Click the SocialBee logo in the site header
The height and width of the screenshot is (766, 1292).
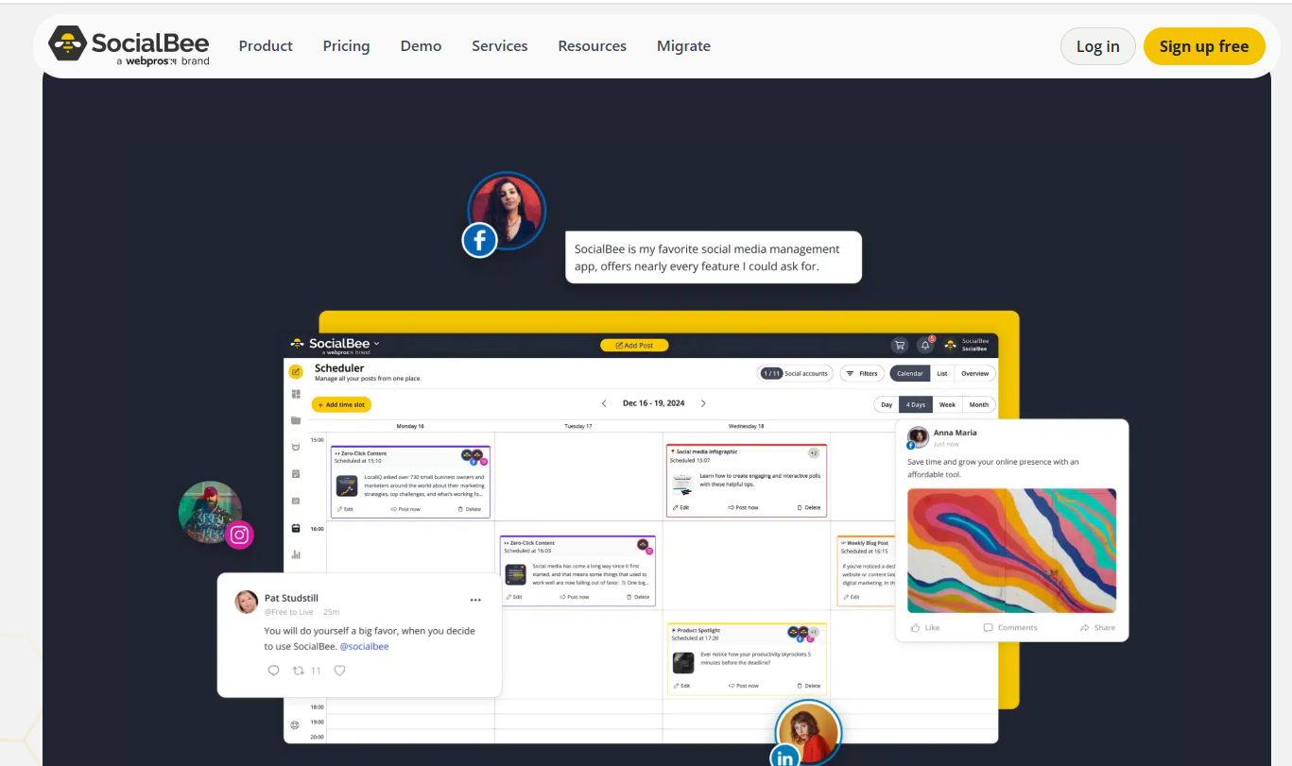pos(129,45)
